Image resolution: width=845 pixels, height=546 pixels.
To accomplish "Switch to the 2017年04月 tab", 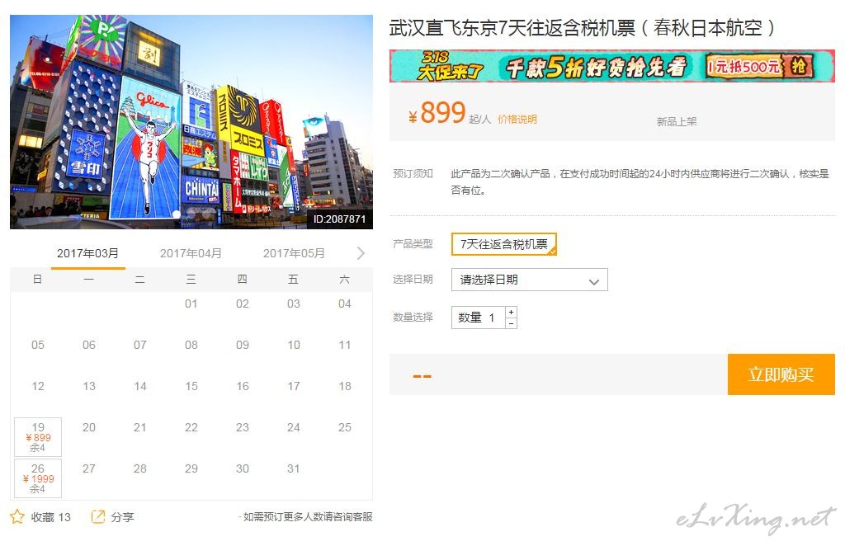I will (191, 253).
